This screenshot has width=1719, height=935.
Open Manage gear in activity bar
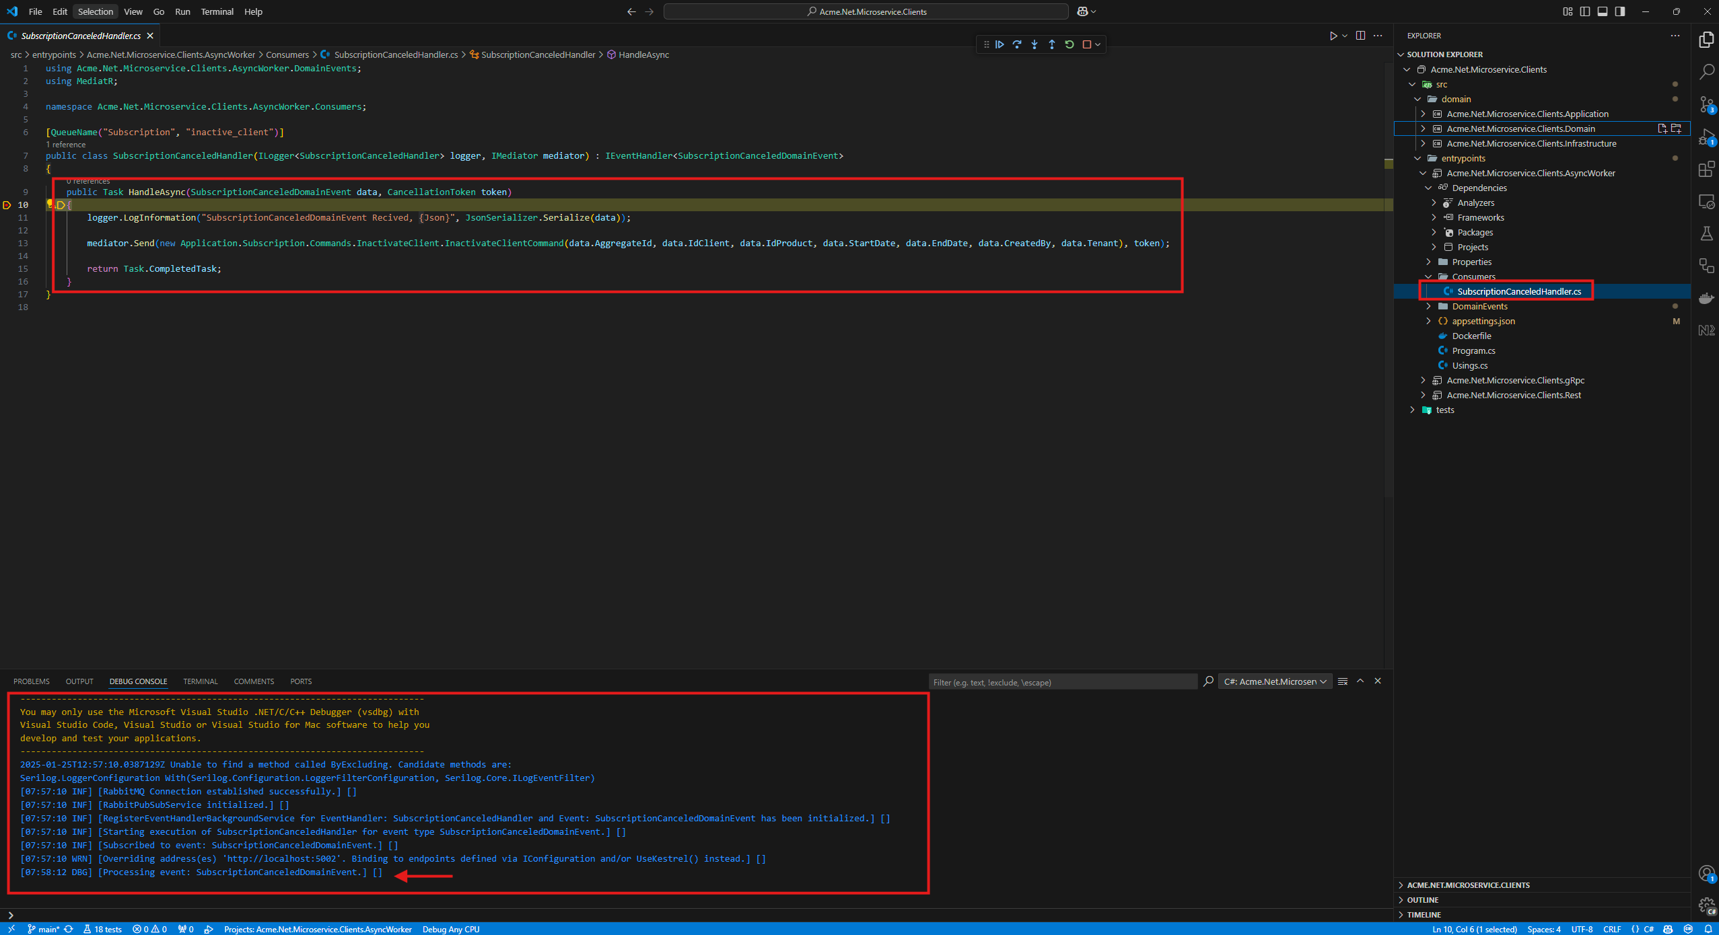(x=1706, y=906)
